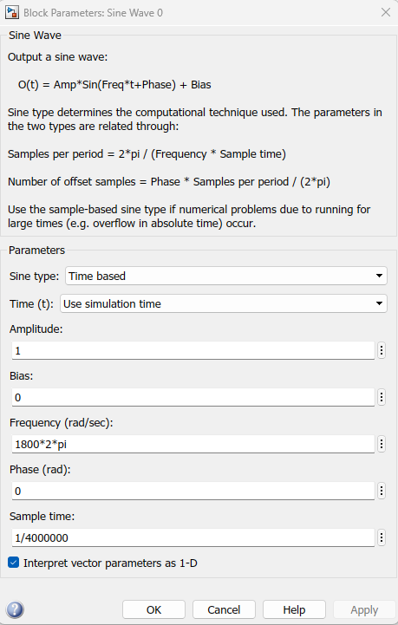Image resolution: width=398 pixels, height=625 pixels.
Task: Open the Sample time field's three-dot options
Action: [382, 537]
